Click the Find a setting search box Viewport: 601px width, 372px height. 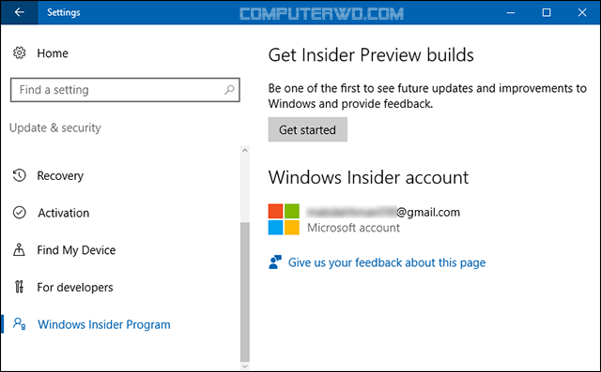pyautogui.click(x=125, y=90)
